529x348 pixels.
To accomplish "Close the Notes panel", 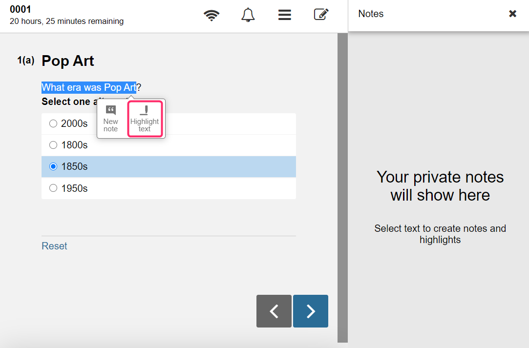I will point(512,14).
